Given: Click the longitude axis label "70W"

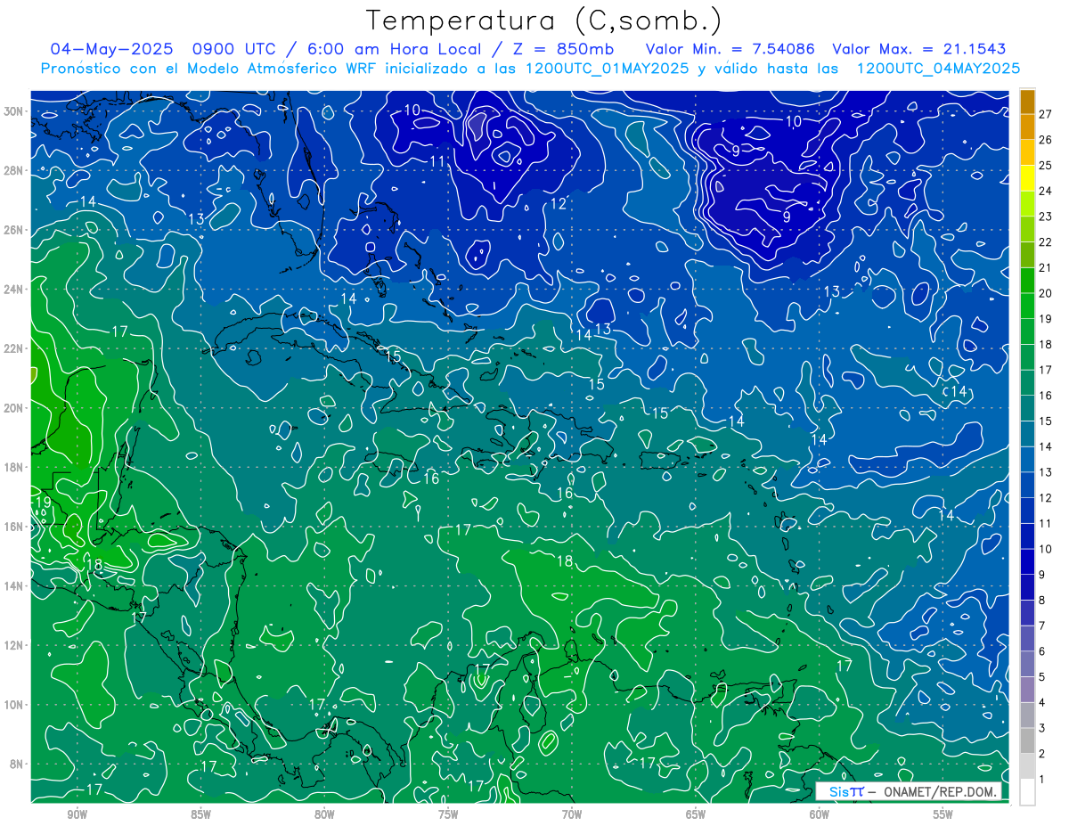Looking at the screenshot, I should pos(572,814).
